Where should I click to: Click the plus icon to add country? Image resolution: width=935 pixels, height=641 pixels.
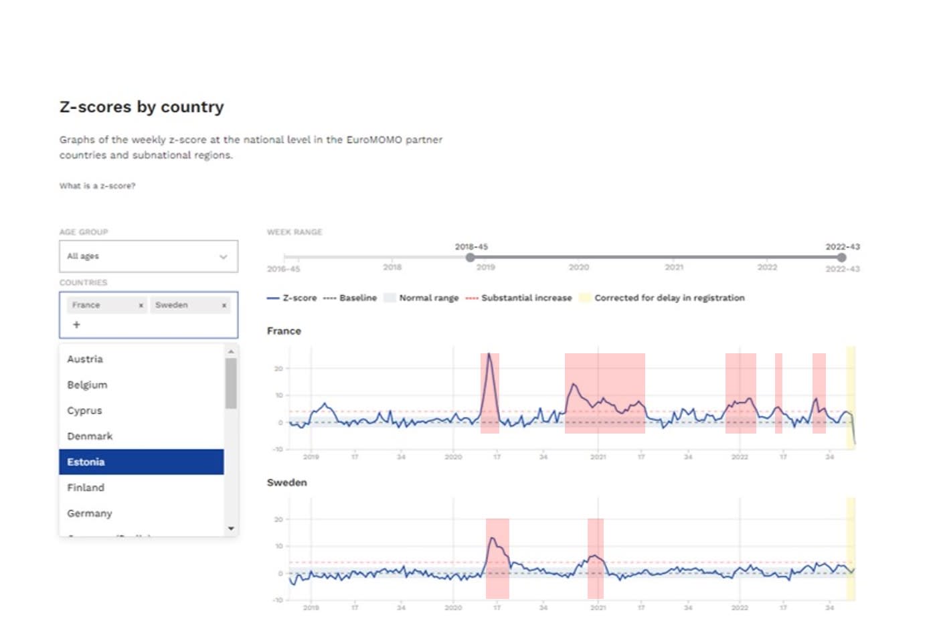tap(76, 325)
